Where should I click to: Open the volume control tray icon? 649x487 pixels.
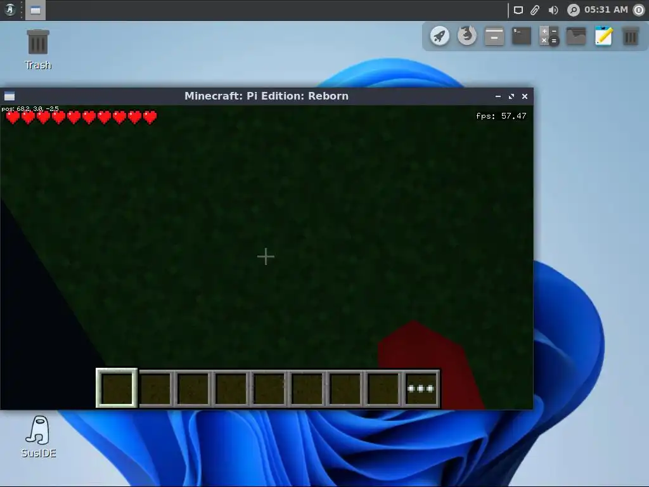pos(553,10)
